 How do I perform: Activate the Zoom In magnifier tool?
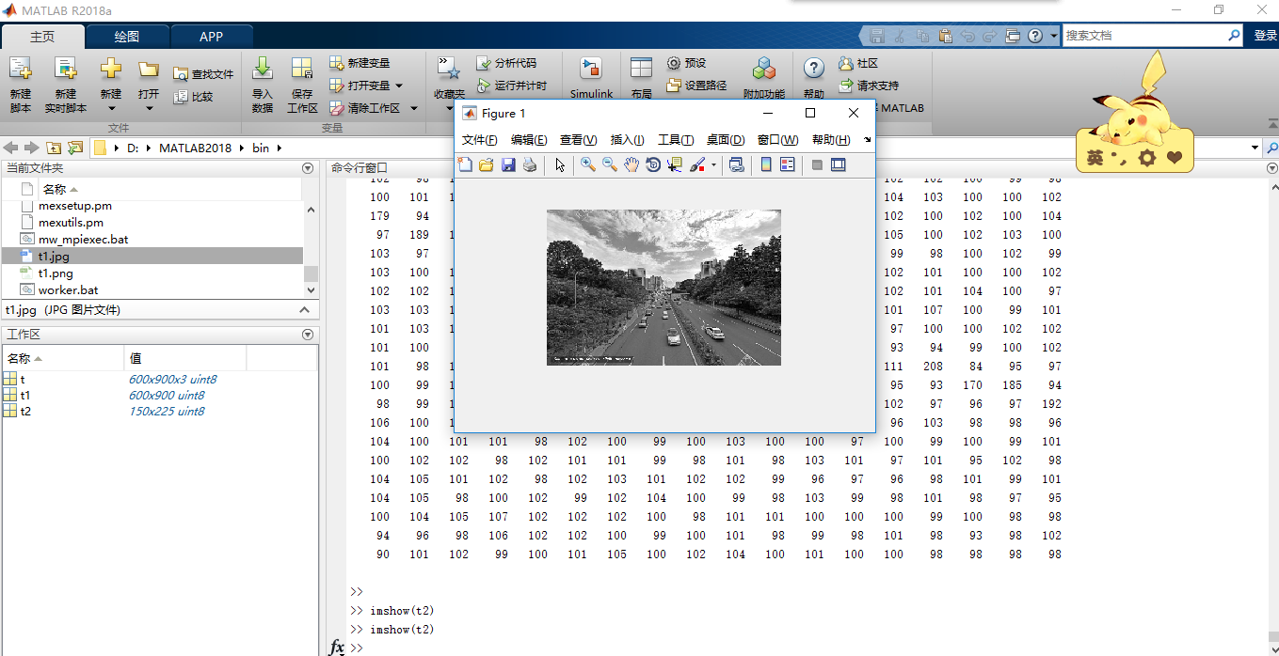click(588, 164)
